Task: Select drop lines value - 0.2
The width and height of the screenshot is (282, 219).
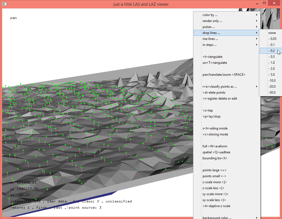Action: tap(271, 51)
